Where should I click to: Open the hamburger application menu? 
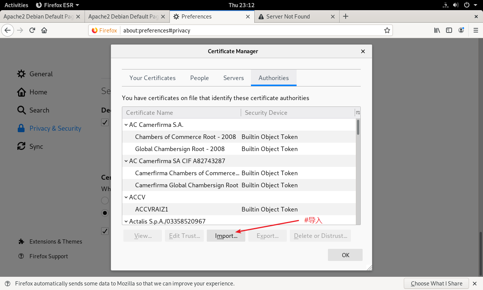tap(476, 30)
